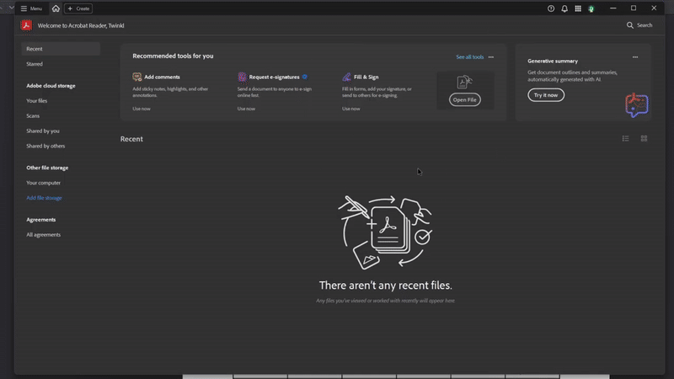Click the Open File button
This screenshot has width=674, height=379.
465,99
